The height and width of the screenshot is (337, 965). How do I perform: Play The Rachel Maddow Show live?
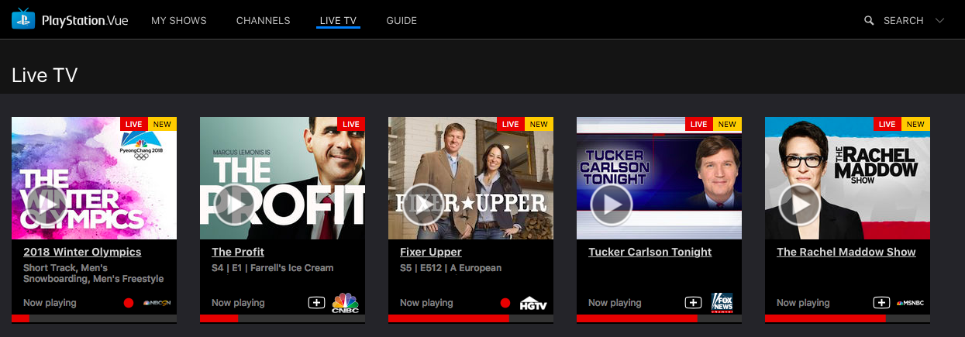click(x=799, y=205)
